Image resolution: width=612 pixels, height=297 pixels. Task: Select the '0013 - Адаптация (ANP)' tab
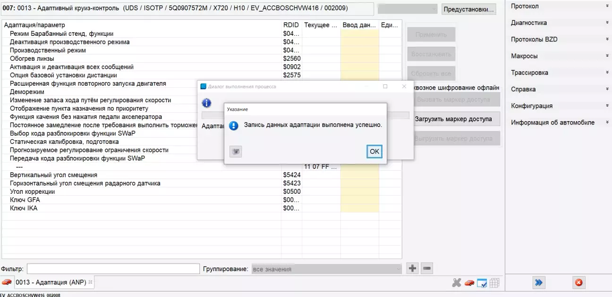(x=51, y=282)
